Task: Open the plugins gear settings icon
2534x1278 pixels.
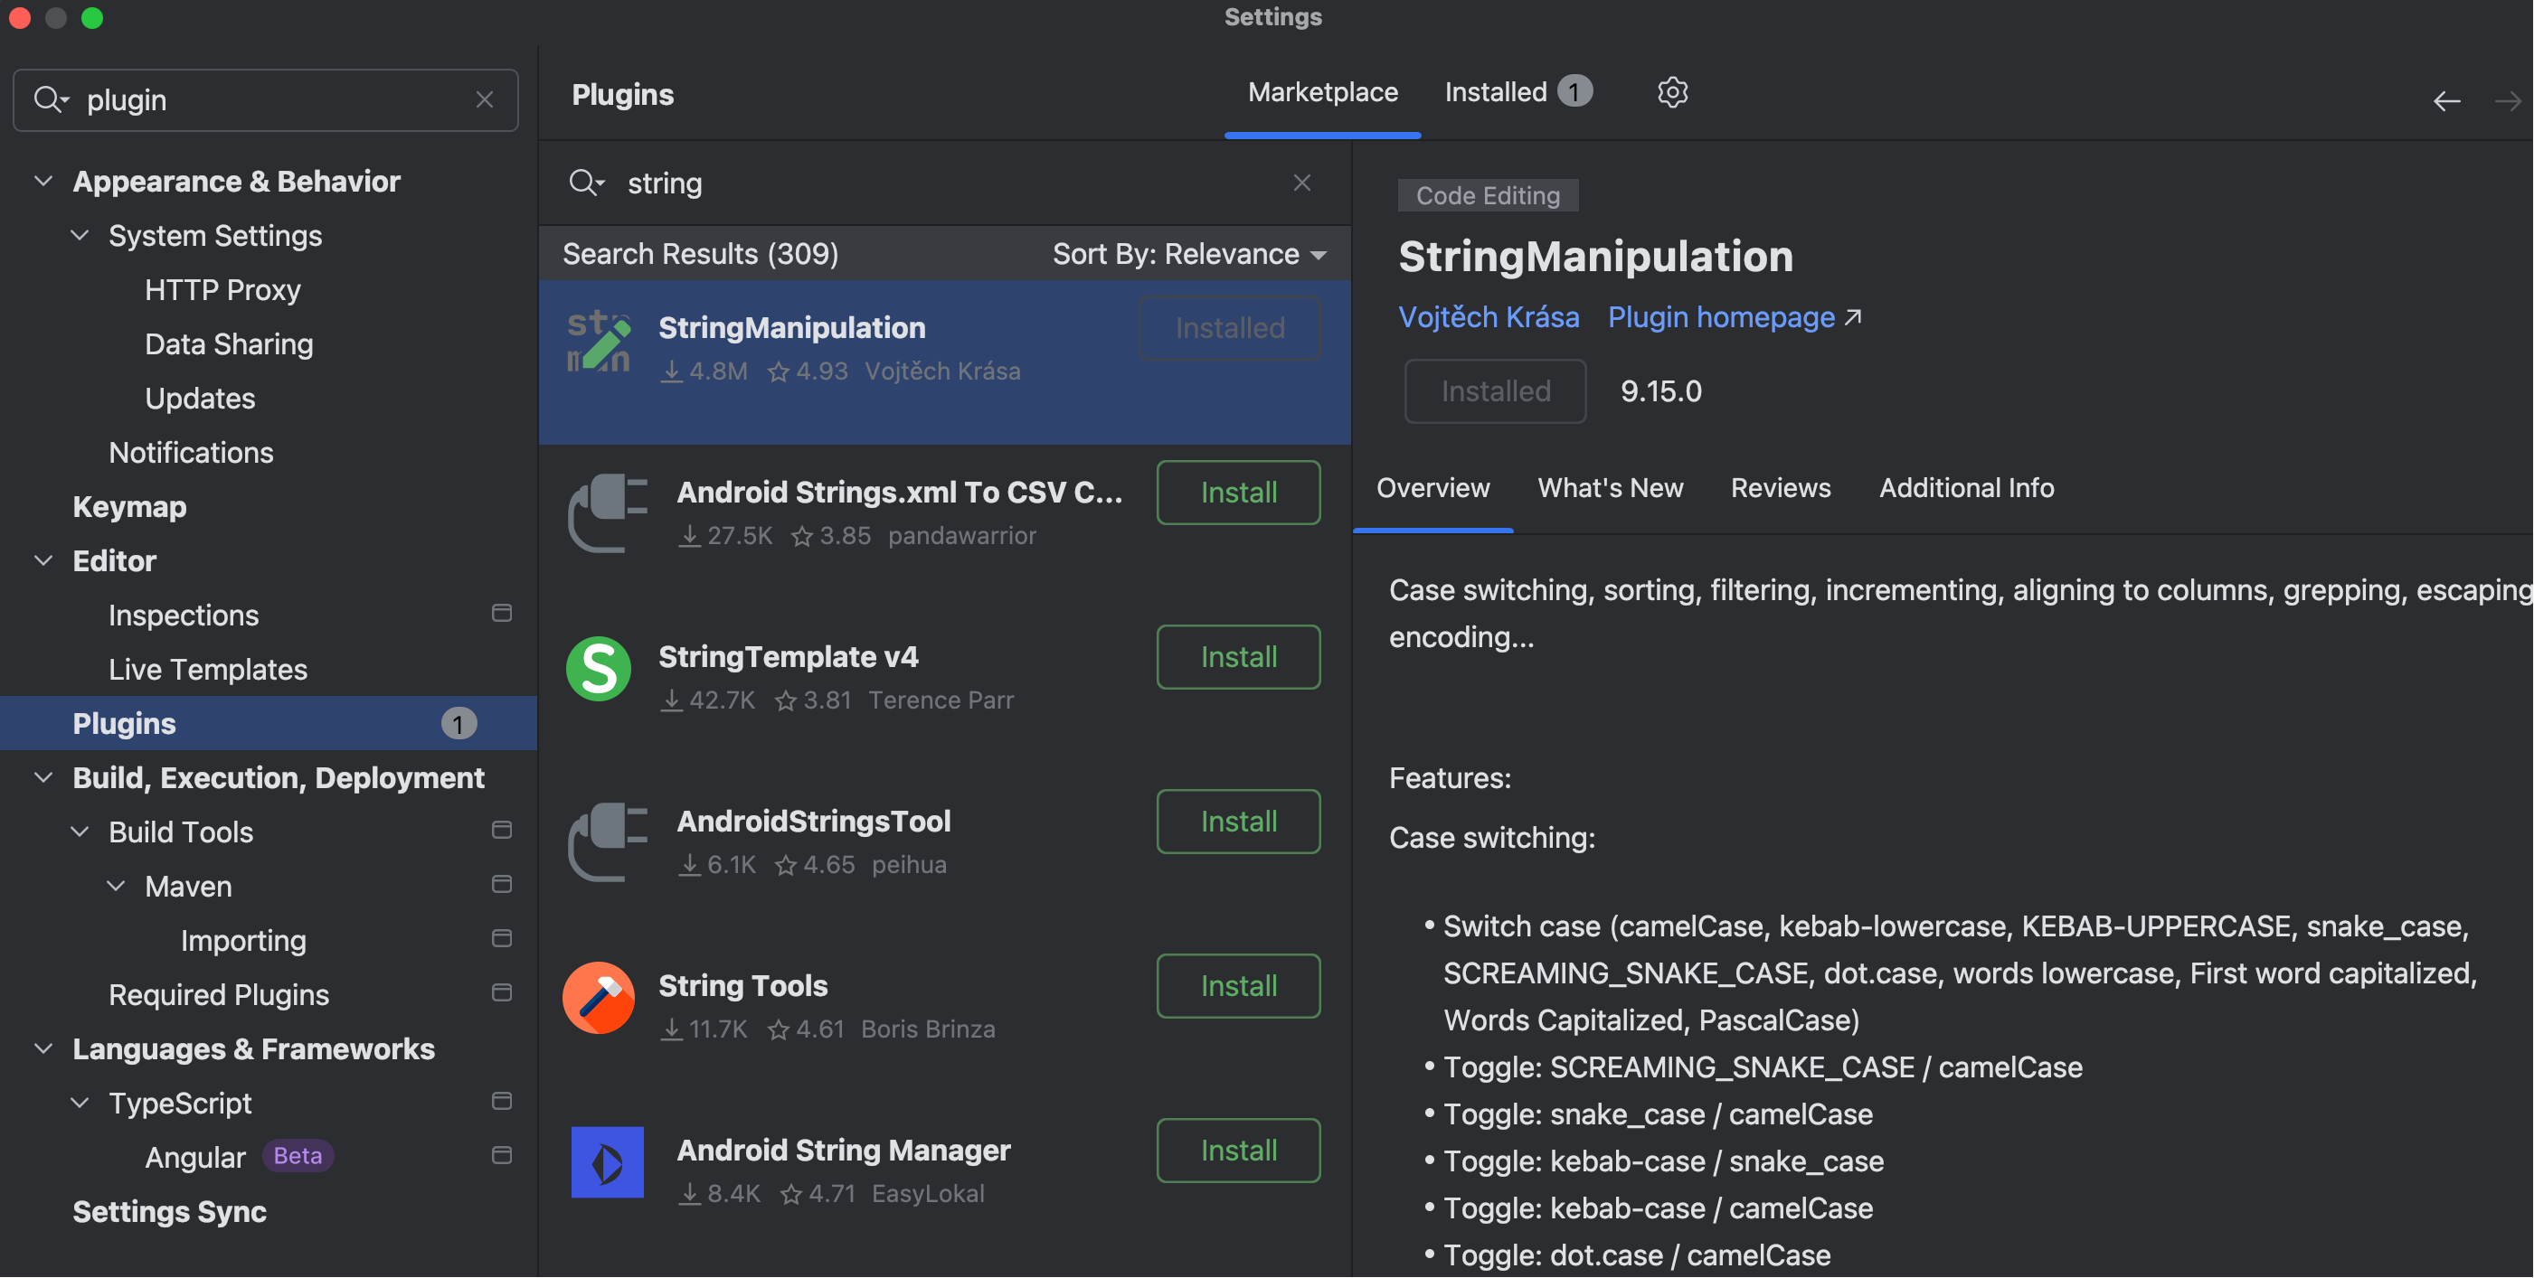Action: [x=1672, y=92]
